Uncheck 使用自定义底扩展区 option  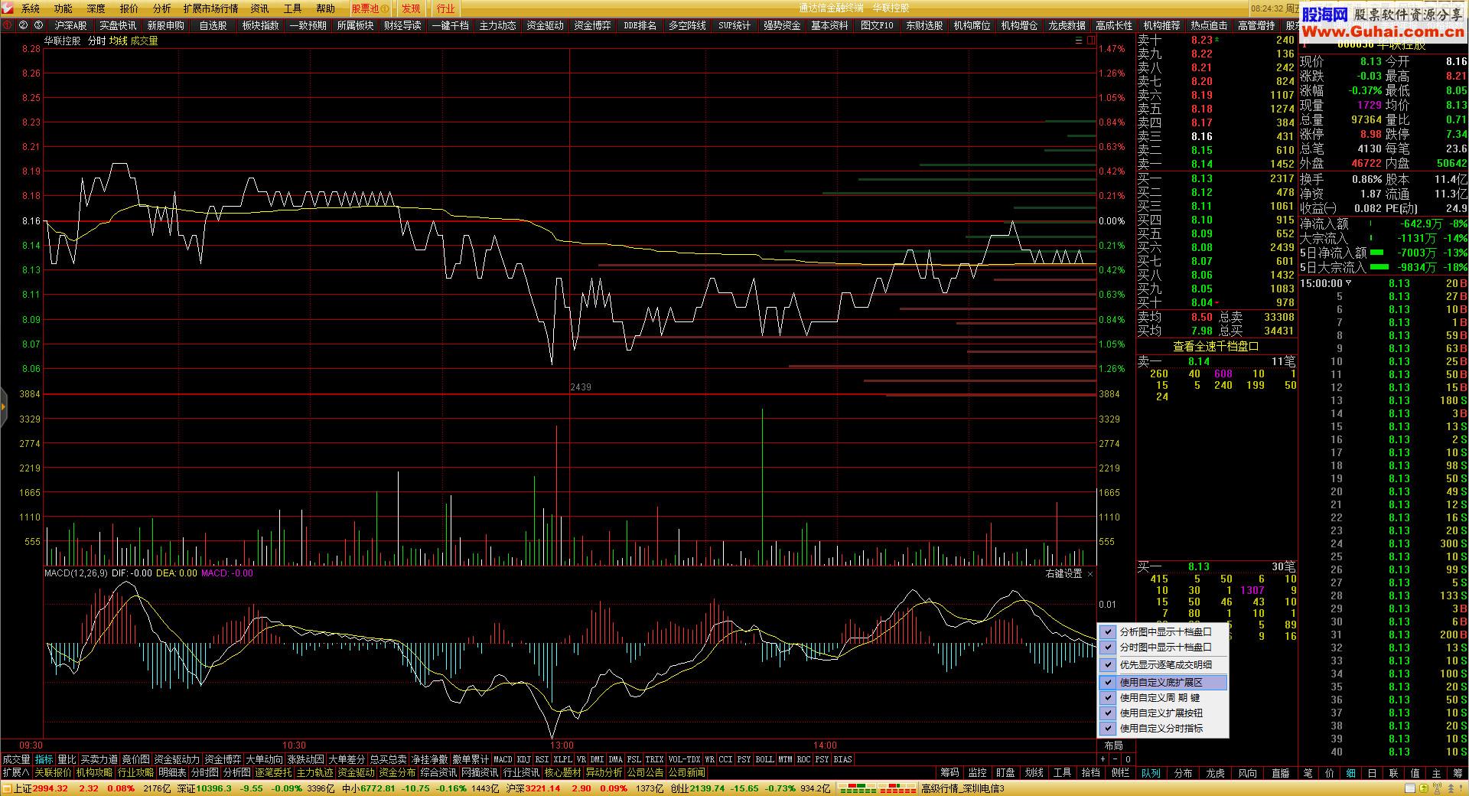click(x=1163, y=683)
